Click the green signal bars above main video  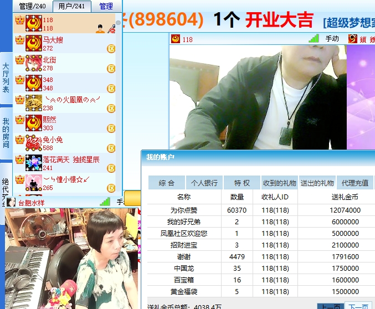pos(314,39)
